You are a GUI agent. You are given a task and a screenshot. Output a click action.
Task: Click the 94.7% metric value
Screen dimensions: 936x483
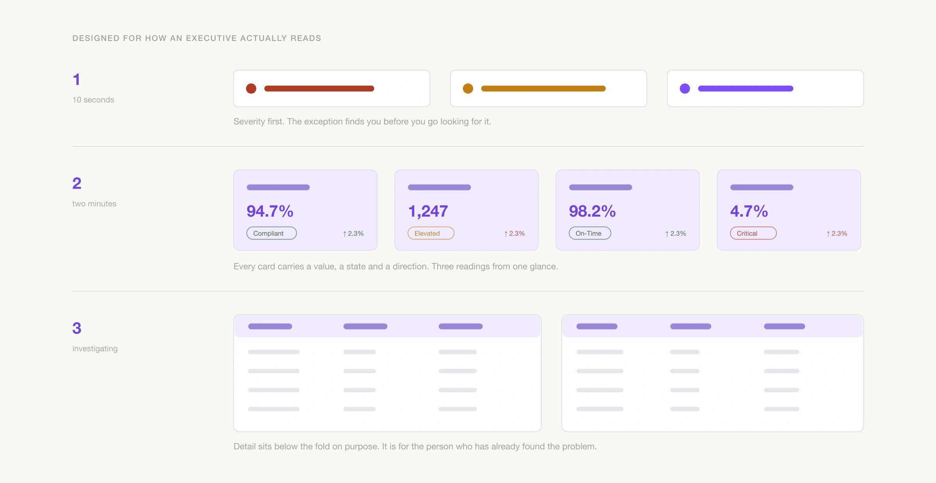tap(270, 211)
